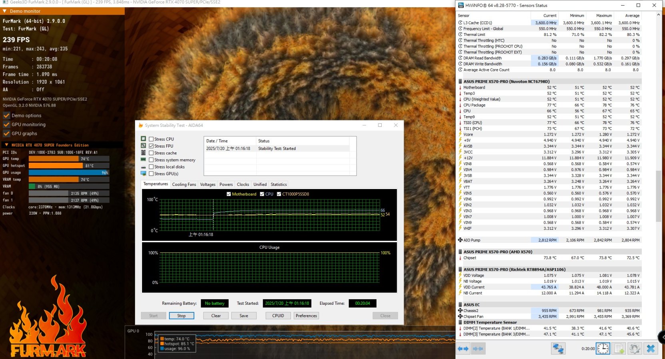Toggle the GPU monitoring checkbox in FurMark
Image resolution: width=665 pixels, height=359 pixels.
coord(6,124)
